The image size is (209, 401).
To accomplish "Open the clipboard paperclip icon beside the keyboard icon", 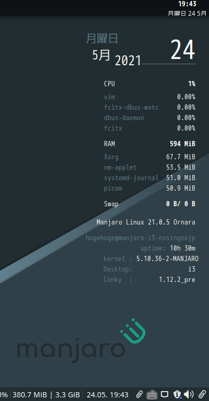I will coord(139,394).
